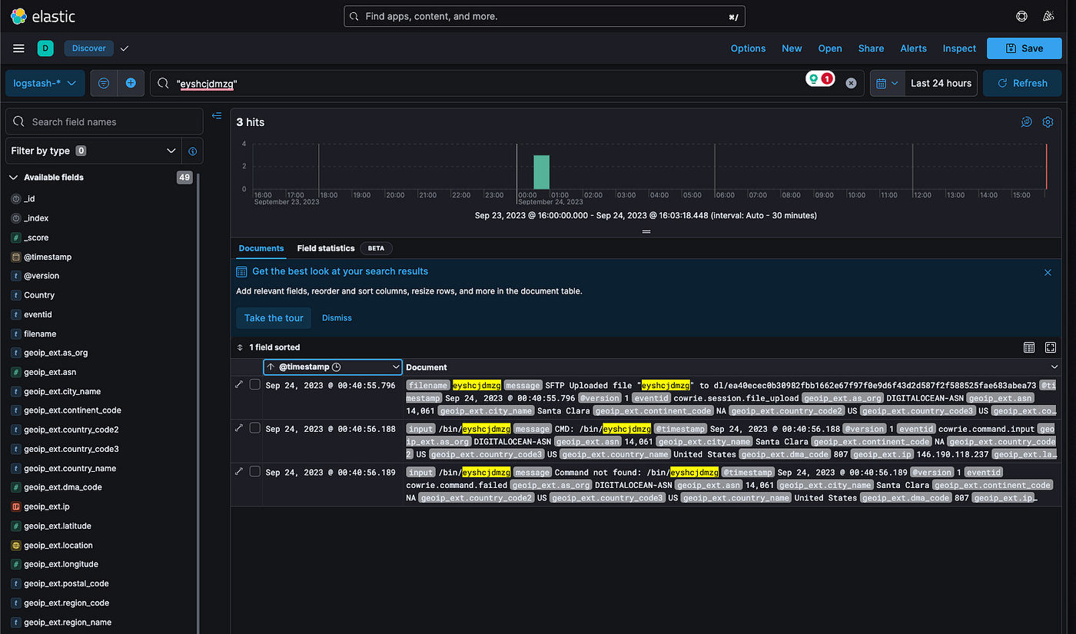1076x634 pixels.
Task: Open the newsfeed icon in header
Action: [1048, 16]
